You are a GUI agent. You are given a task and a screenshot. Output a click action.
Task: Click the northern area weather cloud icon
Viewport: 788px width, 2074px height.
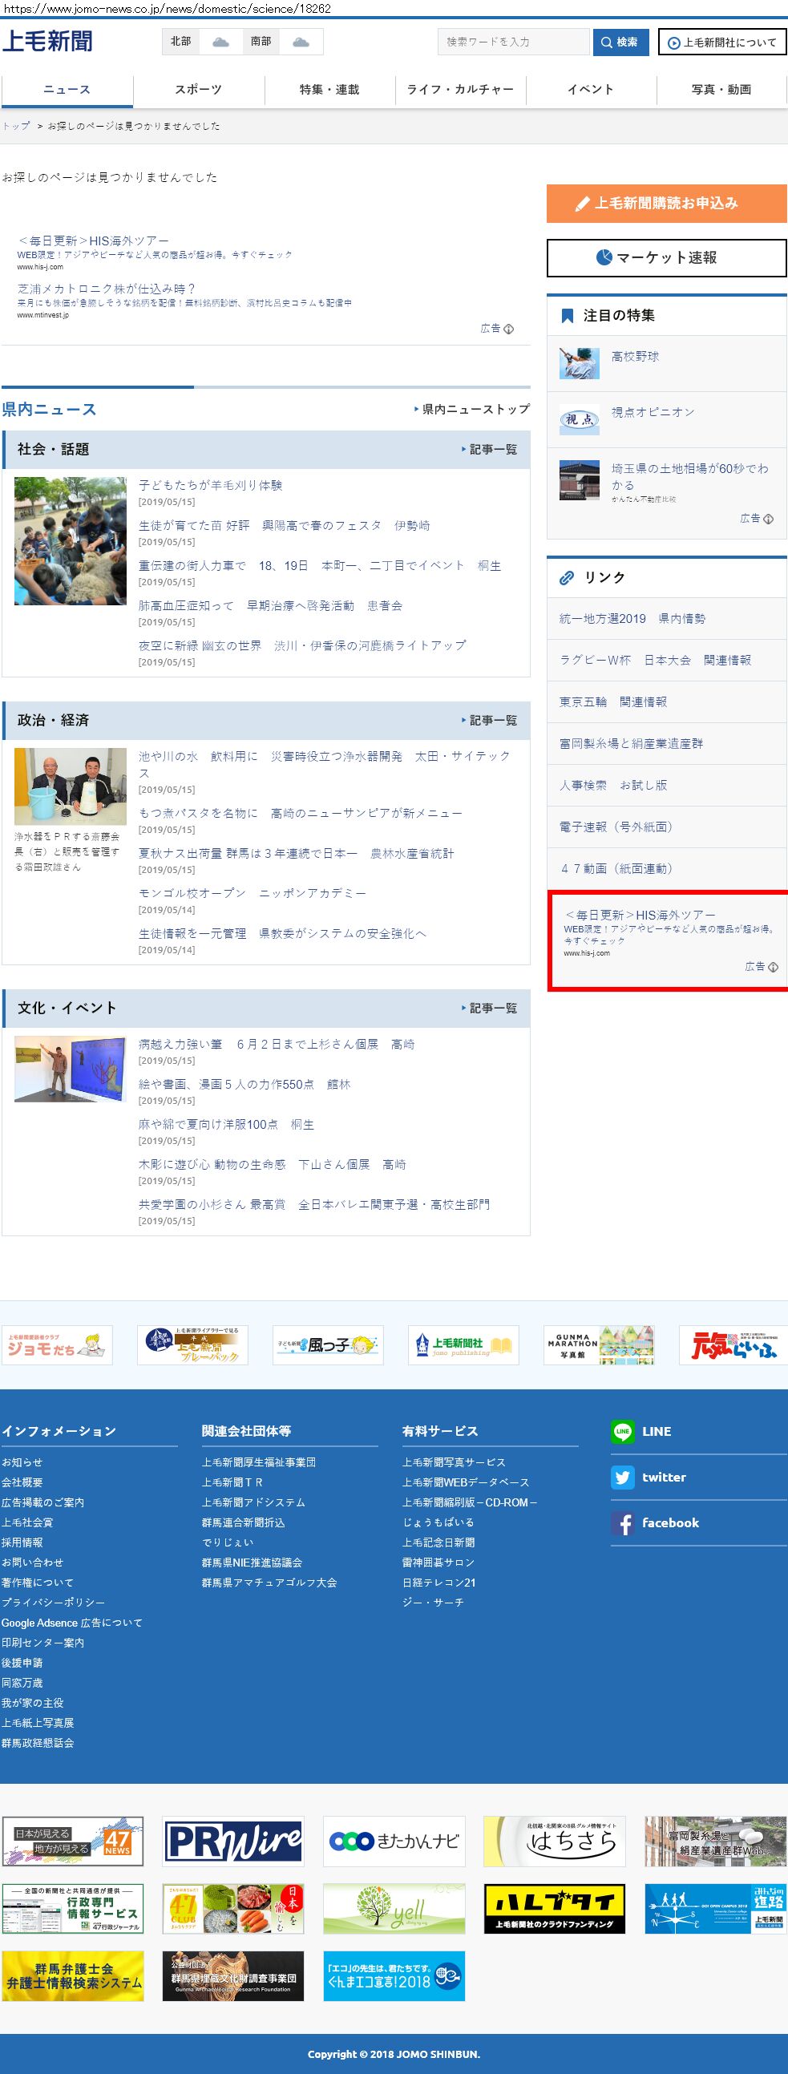coord(220,42)
